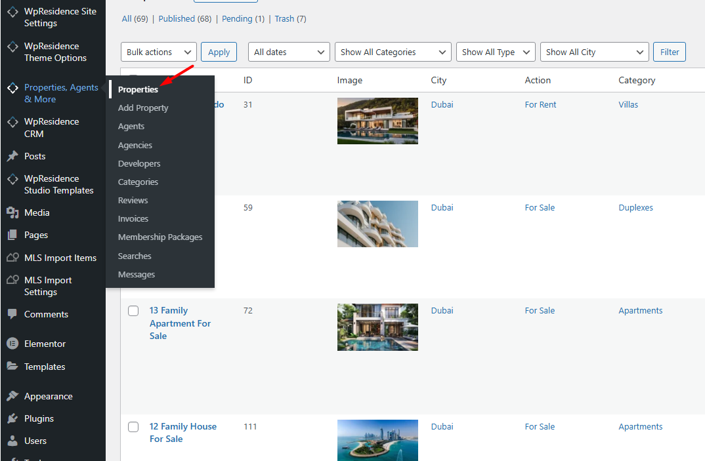Viewport: 705px width, 461px height.
Task: Open Membership Packages in the submenu
Action: (160, 237)
